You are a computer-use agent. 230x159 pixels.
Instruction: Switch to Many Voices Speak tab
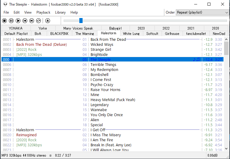point(78,28)
